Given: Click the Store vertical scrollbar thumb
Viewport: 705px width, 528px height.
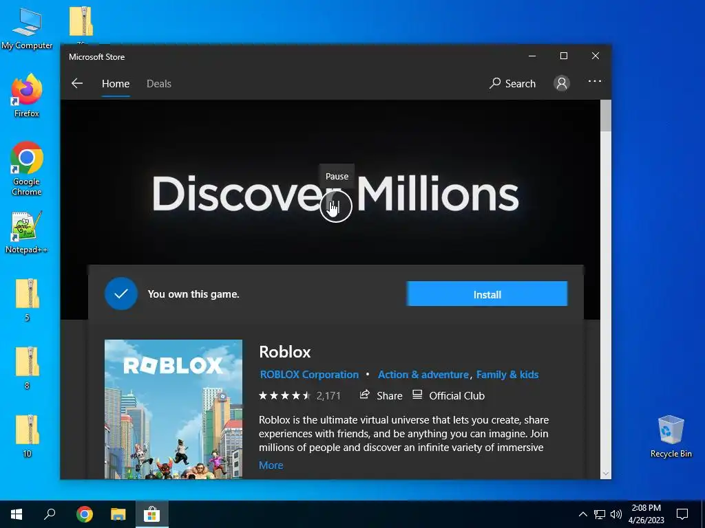Looking at the screenshot, I should click(606, 115).
